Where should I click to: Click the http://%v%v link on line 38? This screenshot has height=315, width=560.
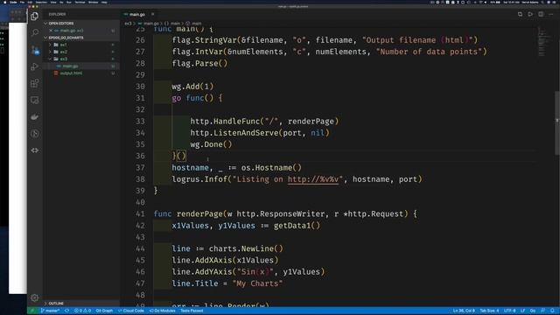pos(313,179)
